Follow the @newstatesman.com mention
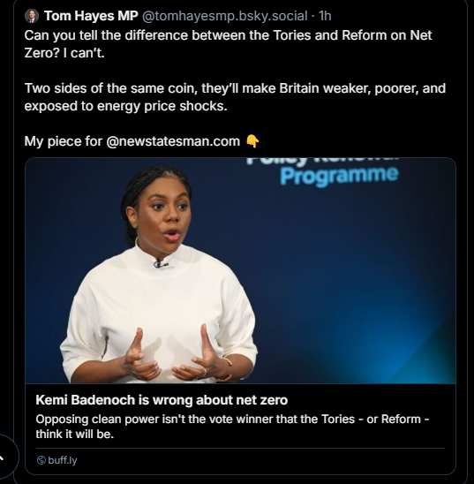The image size is (474, 484). pos(173,141)
